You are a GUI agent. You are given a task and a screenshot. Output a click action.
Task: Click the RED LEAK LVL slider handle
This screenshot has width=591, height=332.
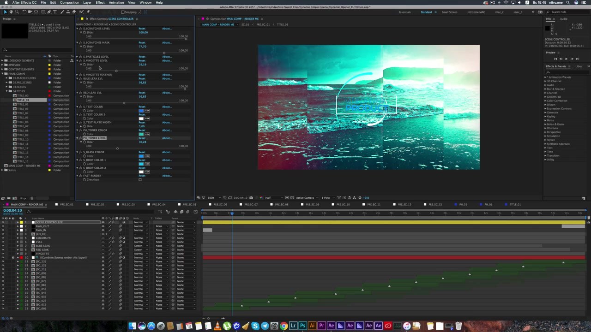tap(124, 103)
